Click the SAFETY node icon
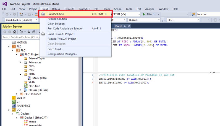The height and width of the screenshot is (126, 220). pyautogui.click(x=14, y=98)
